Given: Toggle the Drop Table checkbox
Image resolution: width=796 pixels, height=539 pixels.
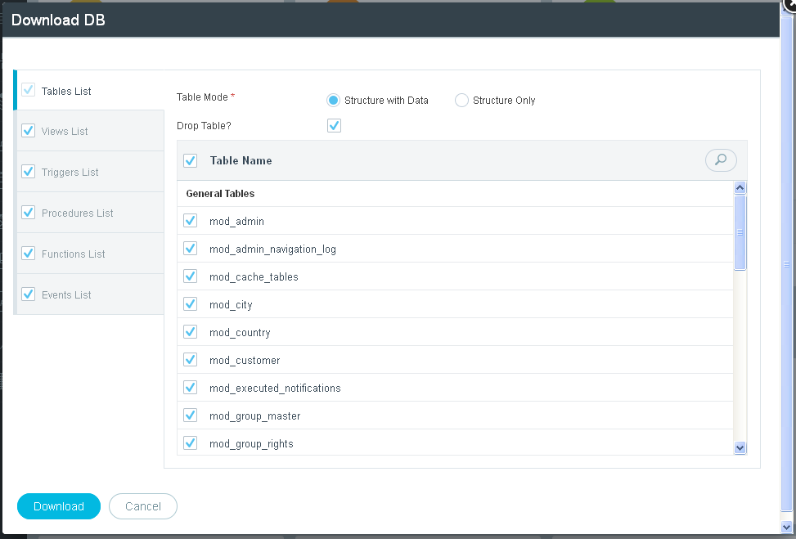Looking at the screenshot, I should (334, 125).
